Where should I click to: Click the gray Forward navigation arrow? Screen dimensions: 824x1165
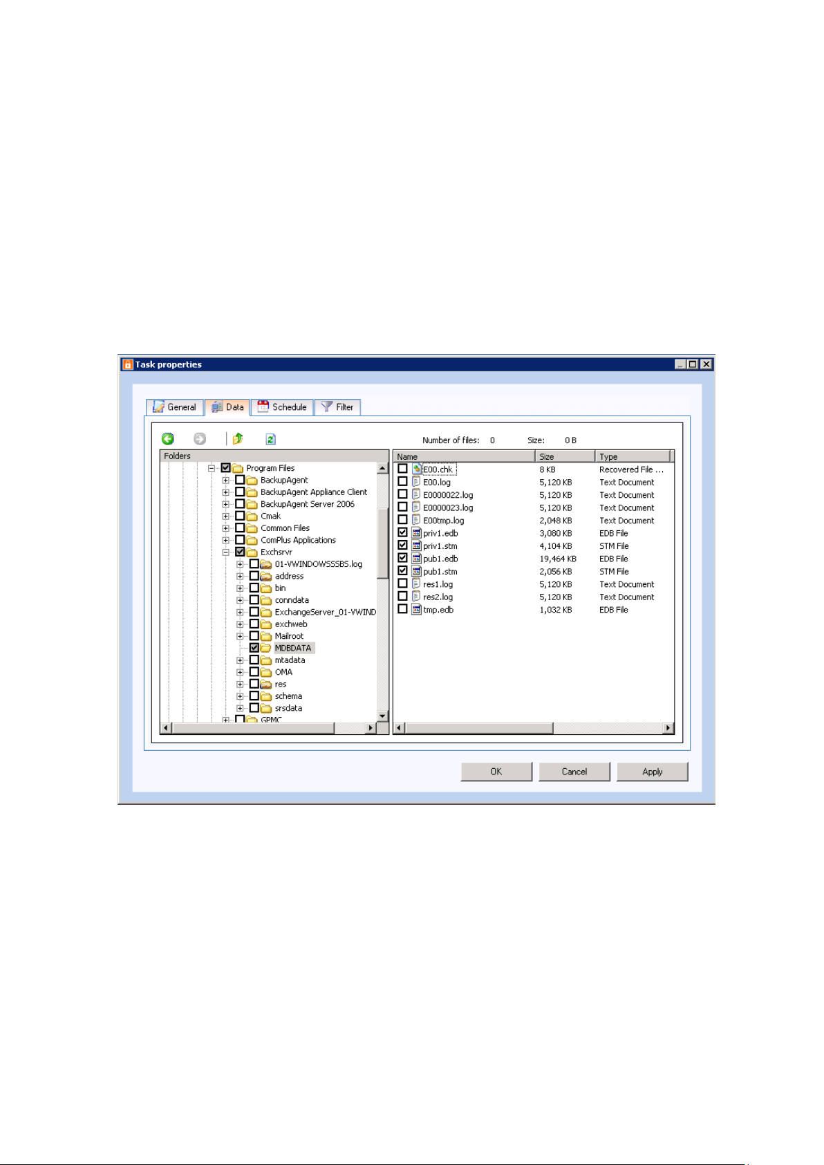200,439
